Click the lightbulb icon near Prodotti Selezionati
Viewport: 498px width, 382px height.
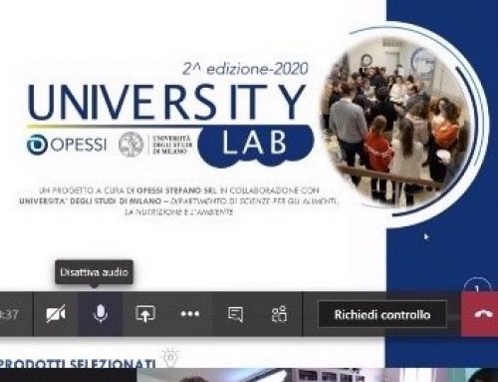coord(171,357)
